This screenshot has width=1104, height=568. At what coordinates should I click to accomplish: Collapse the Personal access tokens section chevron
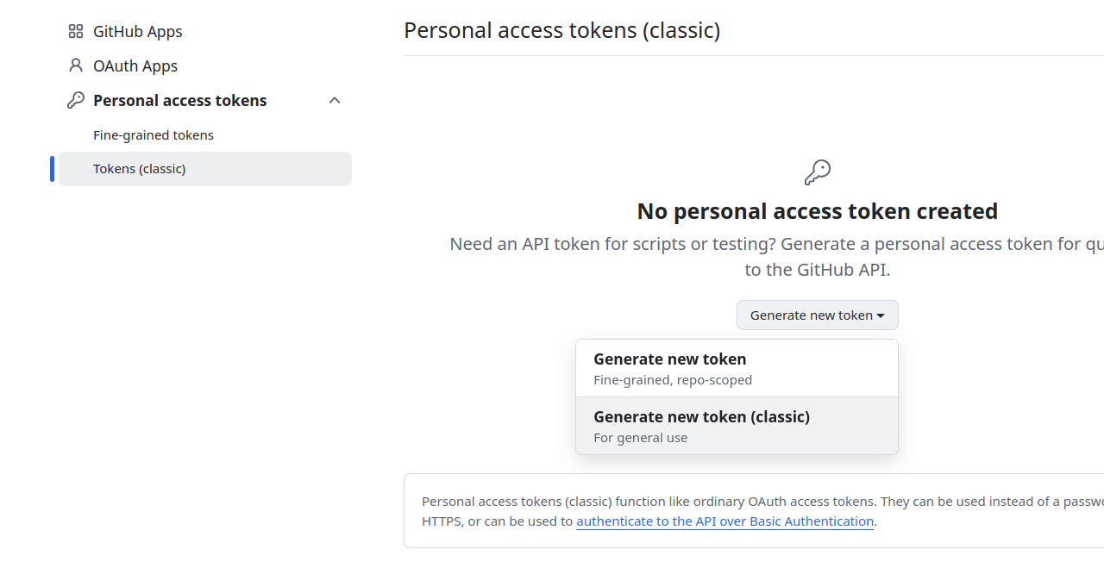[335, 101]
